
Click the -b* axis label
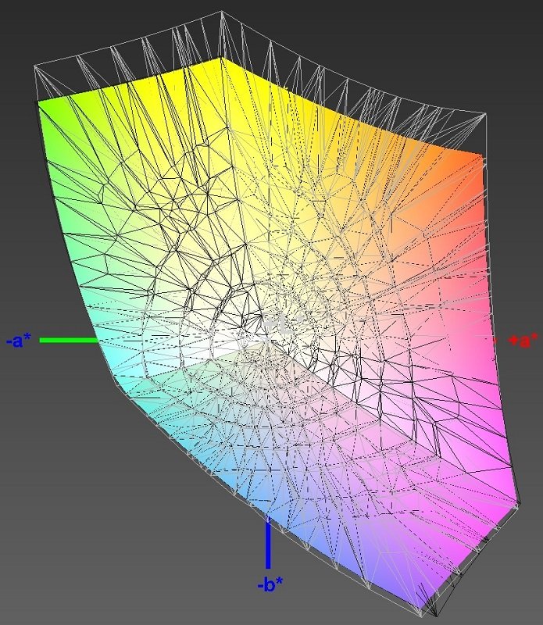(270, 584)
